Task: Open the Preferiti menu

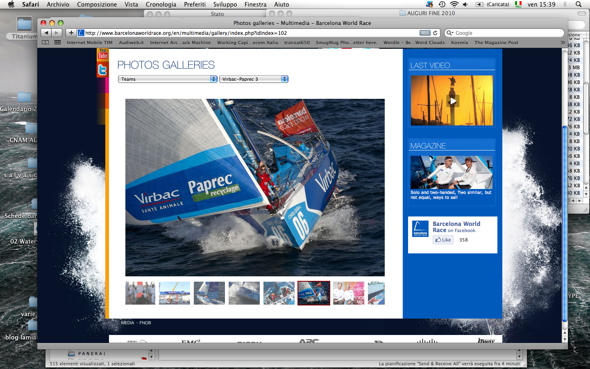Action: pyautogui.click(x=195, y=4)
